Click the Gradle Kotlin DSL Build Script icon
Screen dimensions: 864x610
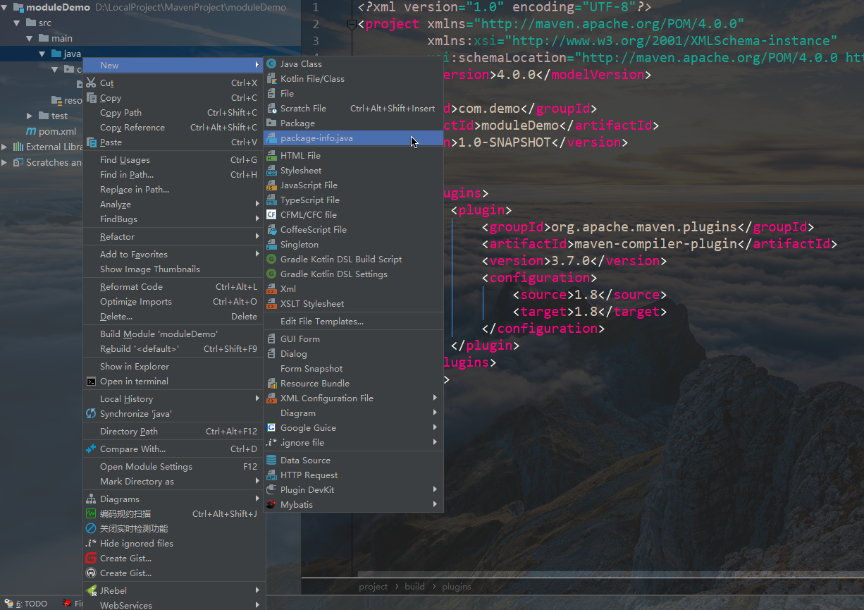click(x=271, y=259)
